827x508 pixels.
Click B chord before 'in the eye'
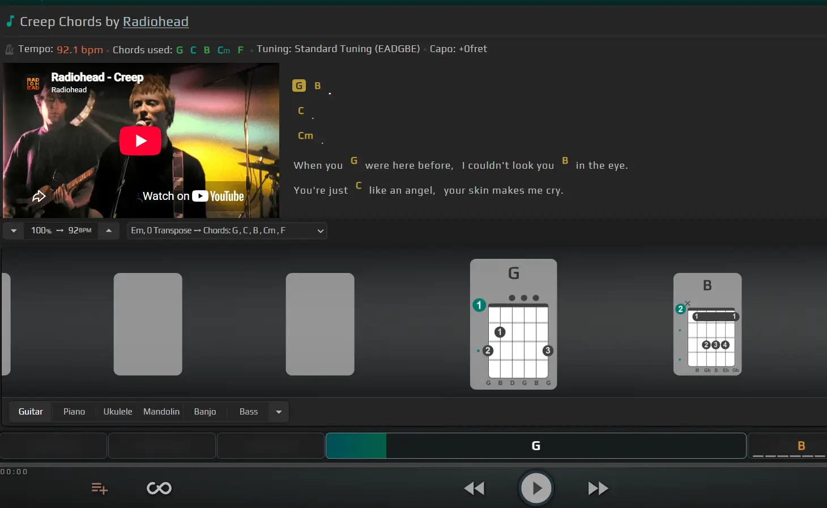coord(565,160)
